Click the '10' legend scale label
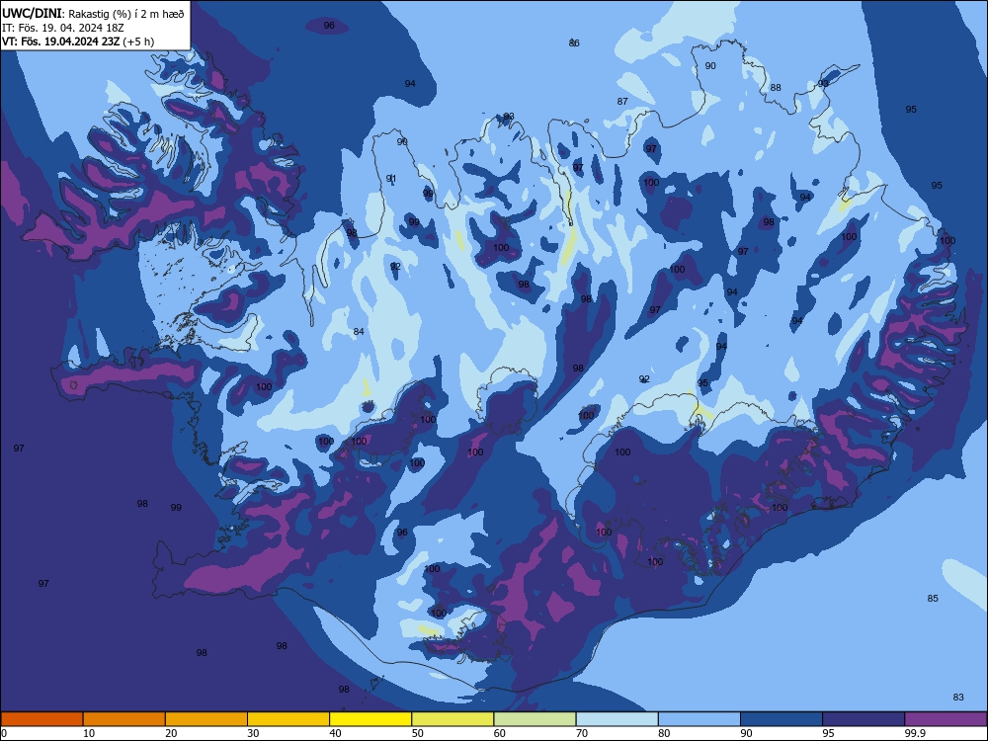 (x=89, y=733)
